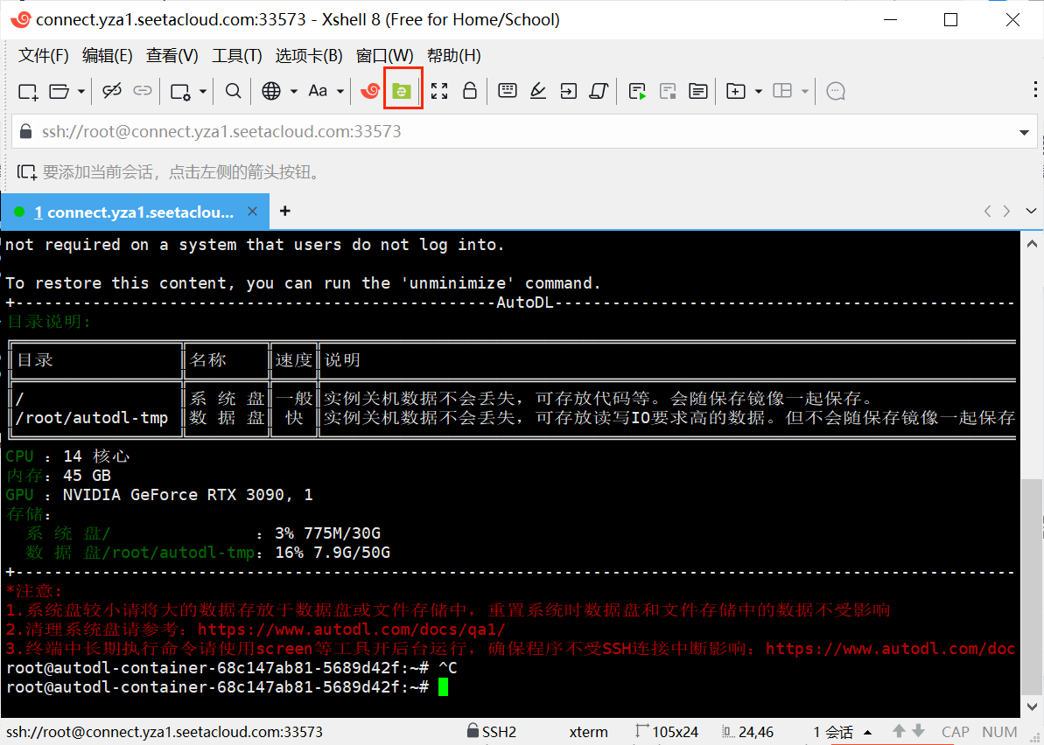1044x745 pixels.
Task: Toggle CAP indicator in status bar
Action: point(954,731)
